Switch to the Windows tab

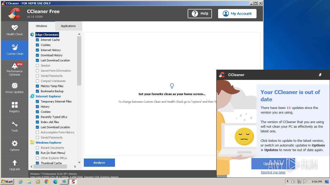click(x=42, y=26)
